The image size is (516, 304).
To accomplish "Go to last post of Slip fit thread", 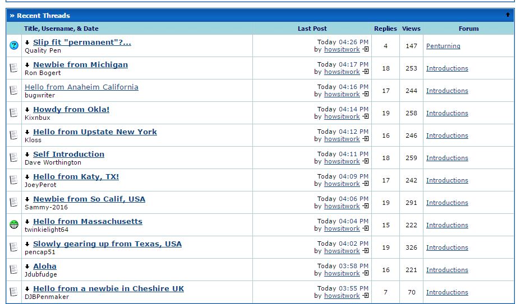I will (x=366, y=49).
